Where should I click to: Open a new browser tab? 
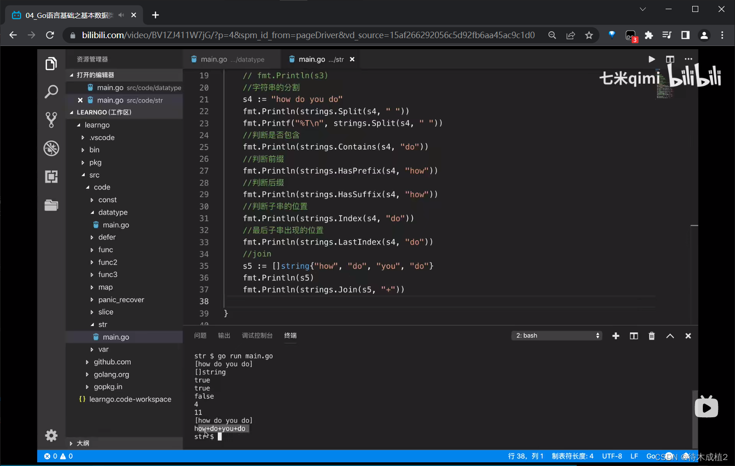tap(155, 15)
